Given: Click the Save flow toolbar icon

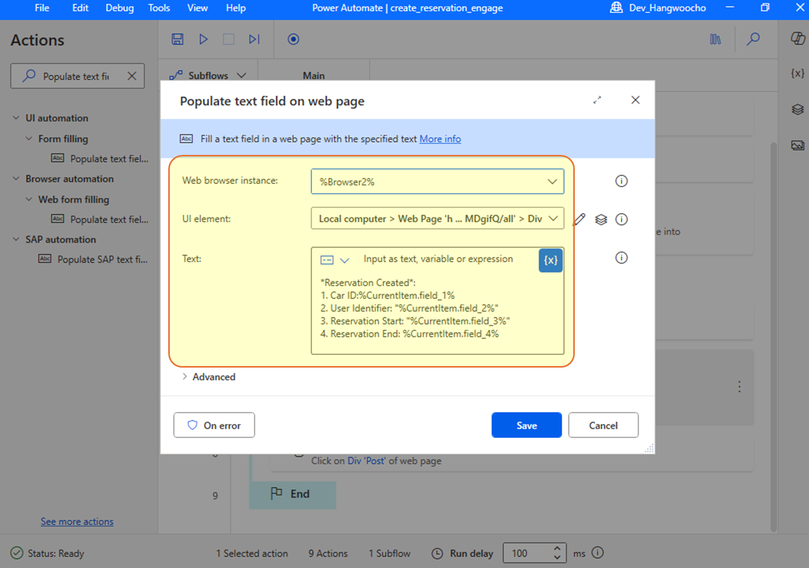Looking at the screenshot, I should [x=177, y=39].
